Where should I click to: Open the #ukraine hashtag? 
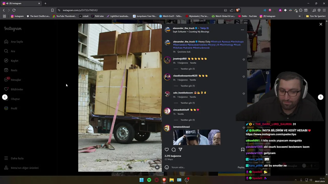[188, 48]
